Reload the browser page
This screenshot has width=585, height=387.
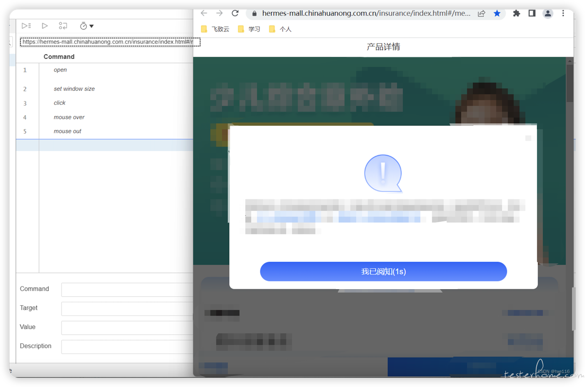click(235, 13)
